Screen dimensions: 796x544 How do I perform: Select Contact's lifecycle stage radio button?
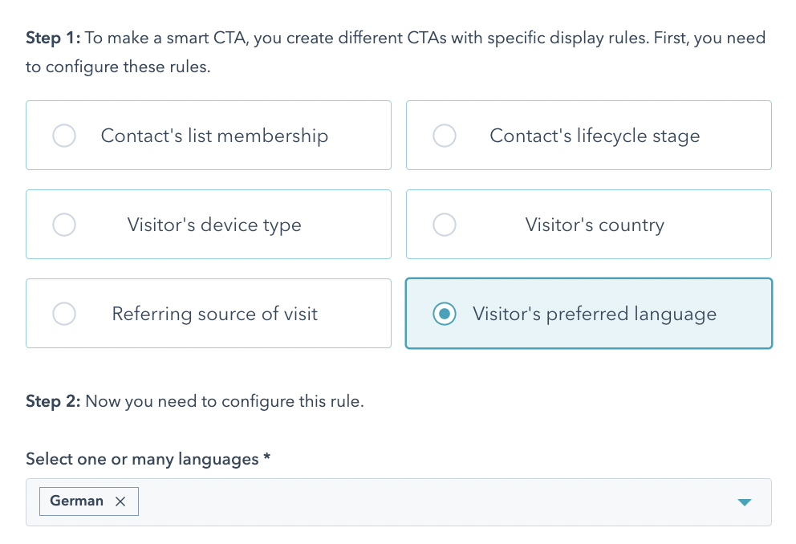[445, 136]
